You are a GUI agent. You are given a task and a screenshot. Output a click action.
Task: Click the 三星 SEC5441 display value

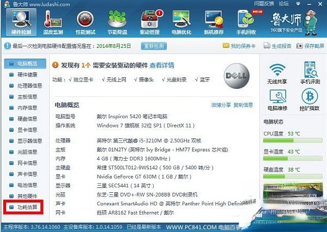(x=125, y=186)
